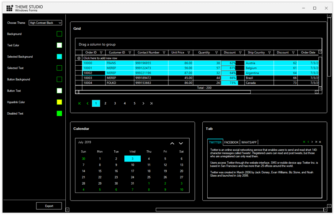Viewport: 335px width, 216px height.
Task: Close the current tab in Tab panel
Action: pos(320,142)
